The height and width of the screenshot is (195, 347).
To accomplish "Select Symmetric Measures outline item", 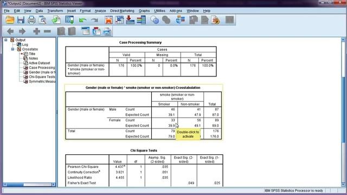I will click(x=42, y=82).
